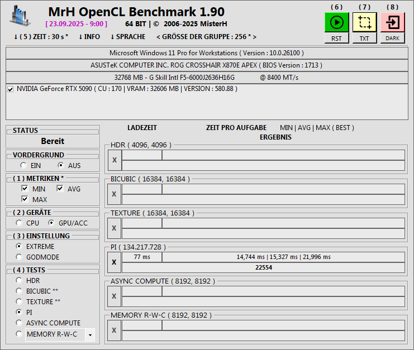Image resolution: width=414 pixels, height=350 pixels.
Task: Click the X button in MEMORY R-W-C results row
Action: point(114,330)
